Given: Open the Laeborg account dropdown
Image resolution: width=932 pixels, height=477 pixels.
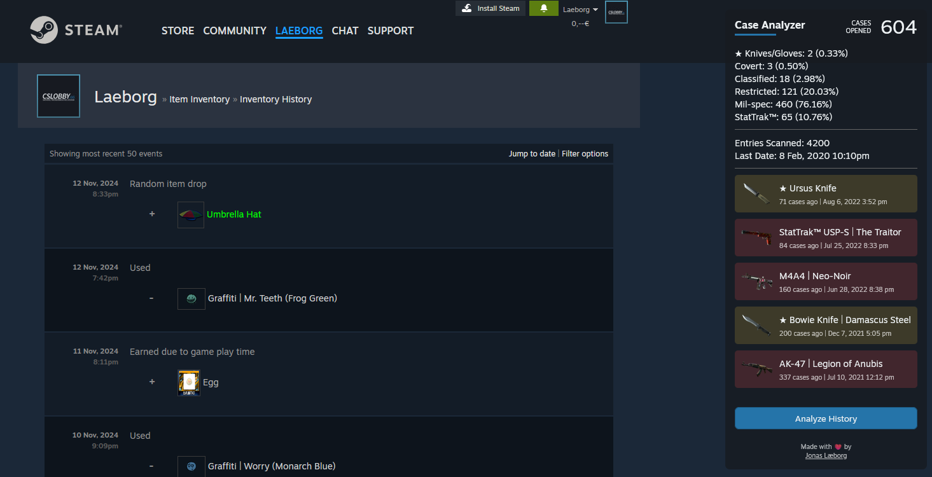Looking at the screenshot, I should click(x=580, y=10).
